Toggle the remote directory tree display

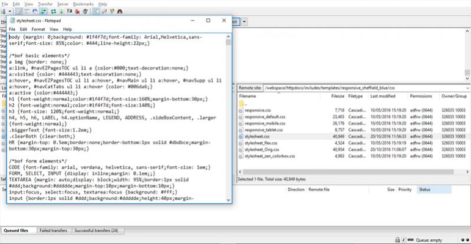(35, 11)
